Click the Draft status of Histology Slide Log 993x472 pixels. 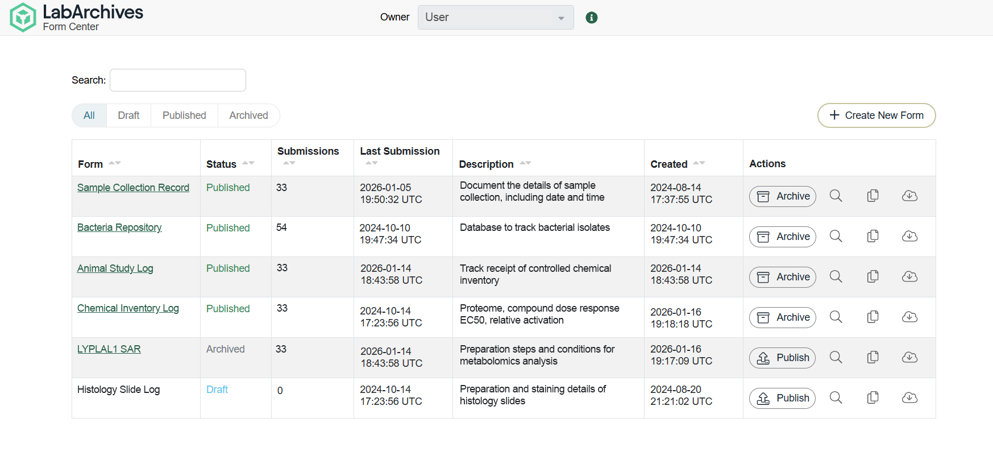coord(217,390)
